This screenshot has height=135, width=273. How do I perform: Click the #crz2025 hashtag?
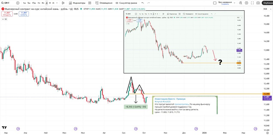[x=167, y=102]
